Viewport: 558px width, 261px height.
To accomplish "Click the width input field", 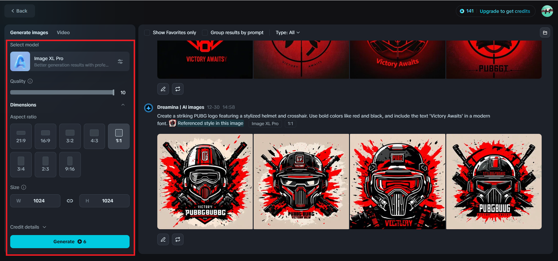I will [35, 201].
